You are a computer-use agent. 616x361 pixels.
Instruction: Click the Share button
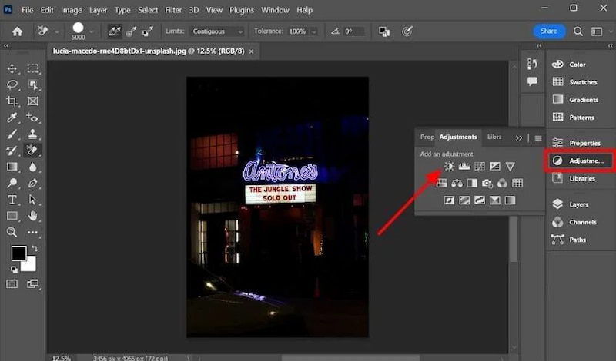pyautogui.click(x=549, y=31)
